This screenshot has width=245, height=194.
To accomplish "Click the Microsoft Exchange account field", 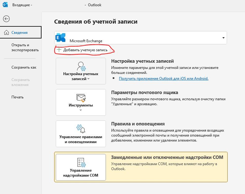I will tap(140, 38).
